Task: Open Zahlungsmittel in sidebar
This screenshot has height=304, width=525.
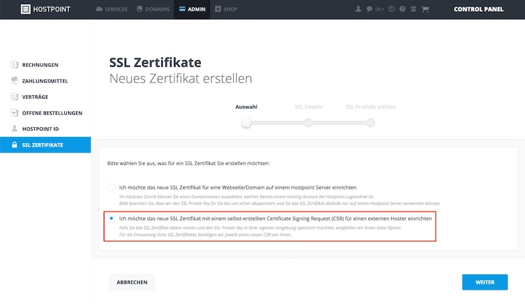Action: [x=45, y=81]
